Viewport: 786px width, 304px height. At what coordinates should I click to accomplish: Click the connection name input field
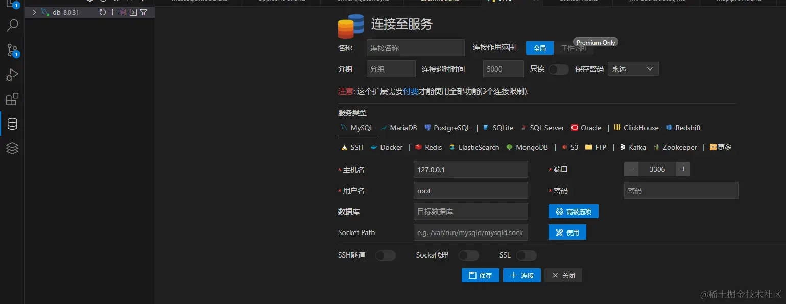tap(416, 48)
